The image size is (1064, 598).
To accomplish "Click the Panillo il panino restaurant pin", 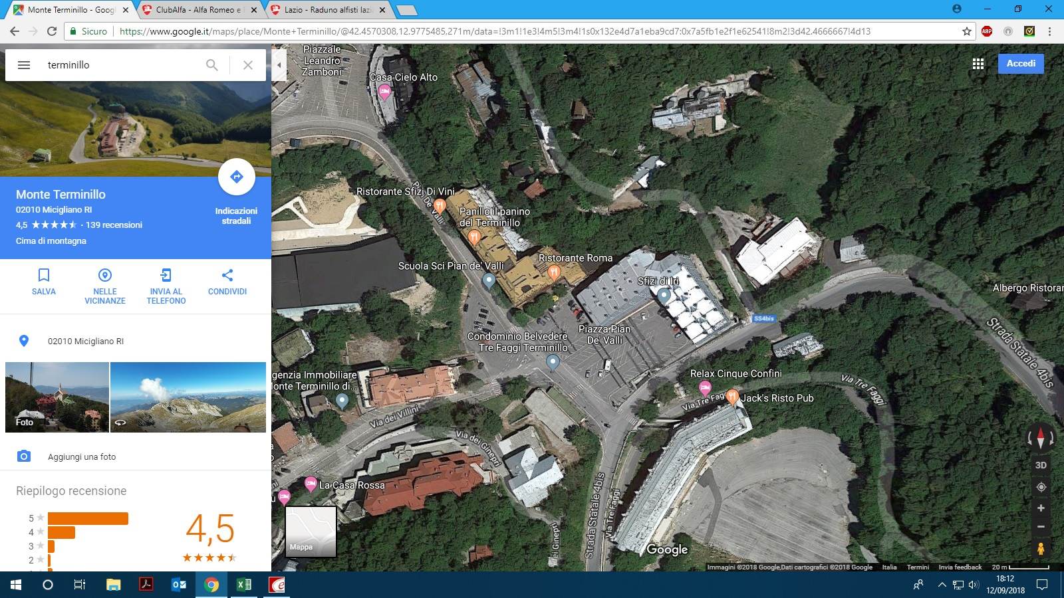I will pyautogui.click(x=474, y=237).
